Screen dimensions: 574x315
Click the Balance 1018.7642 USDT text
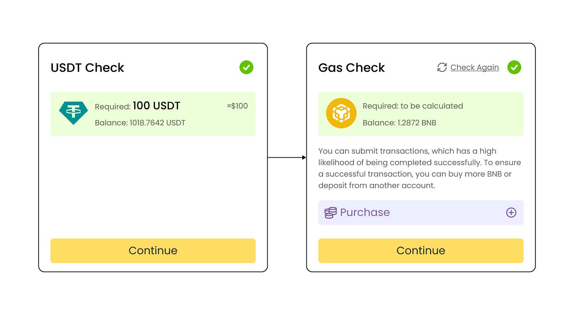140,123
